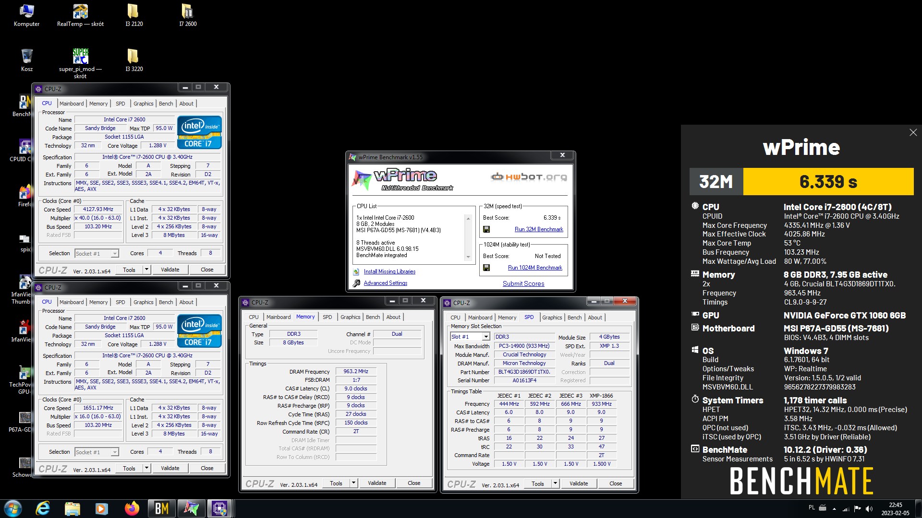The image size is (922, 518).
Task: Click the on-screen keyboard tray icon
Action: coord(823,507)
